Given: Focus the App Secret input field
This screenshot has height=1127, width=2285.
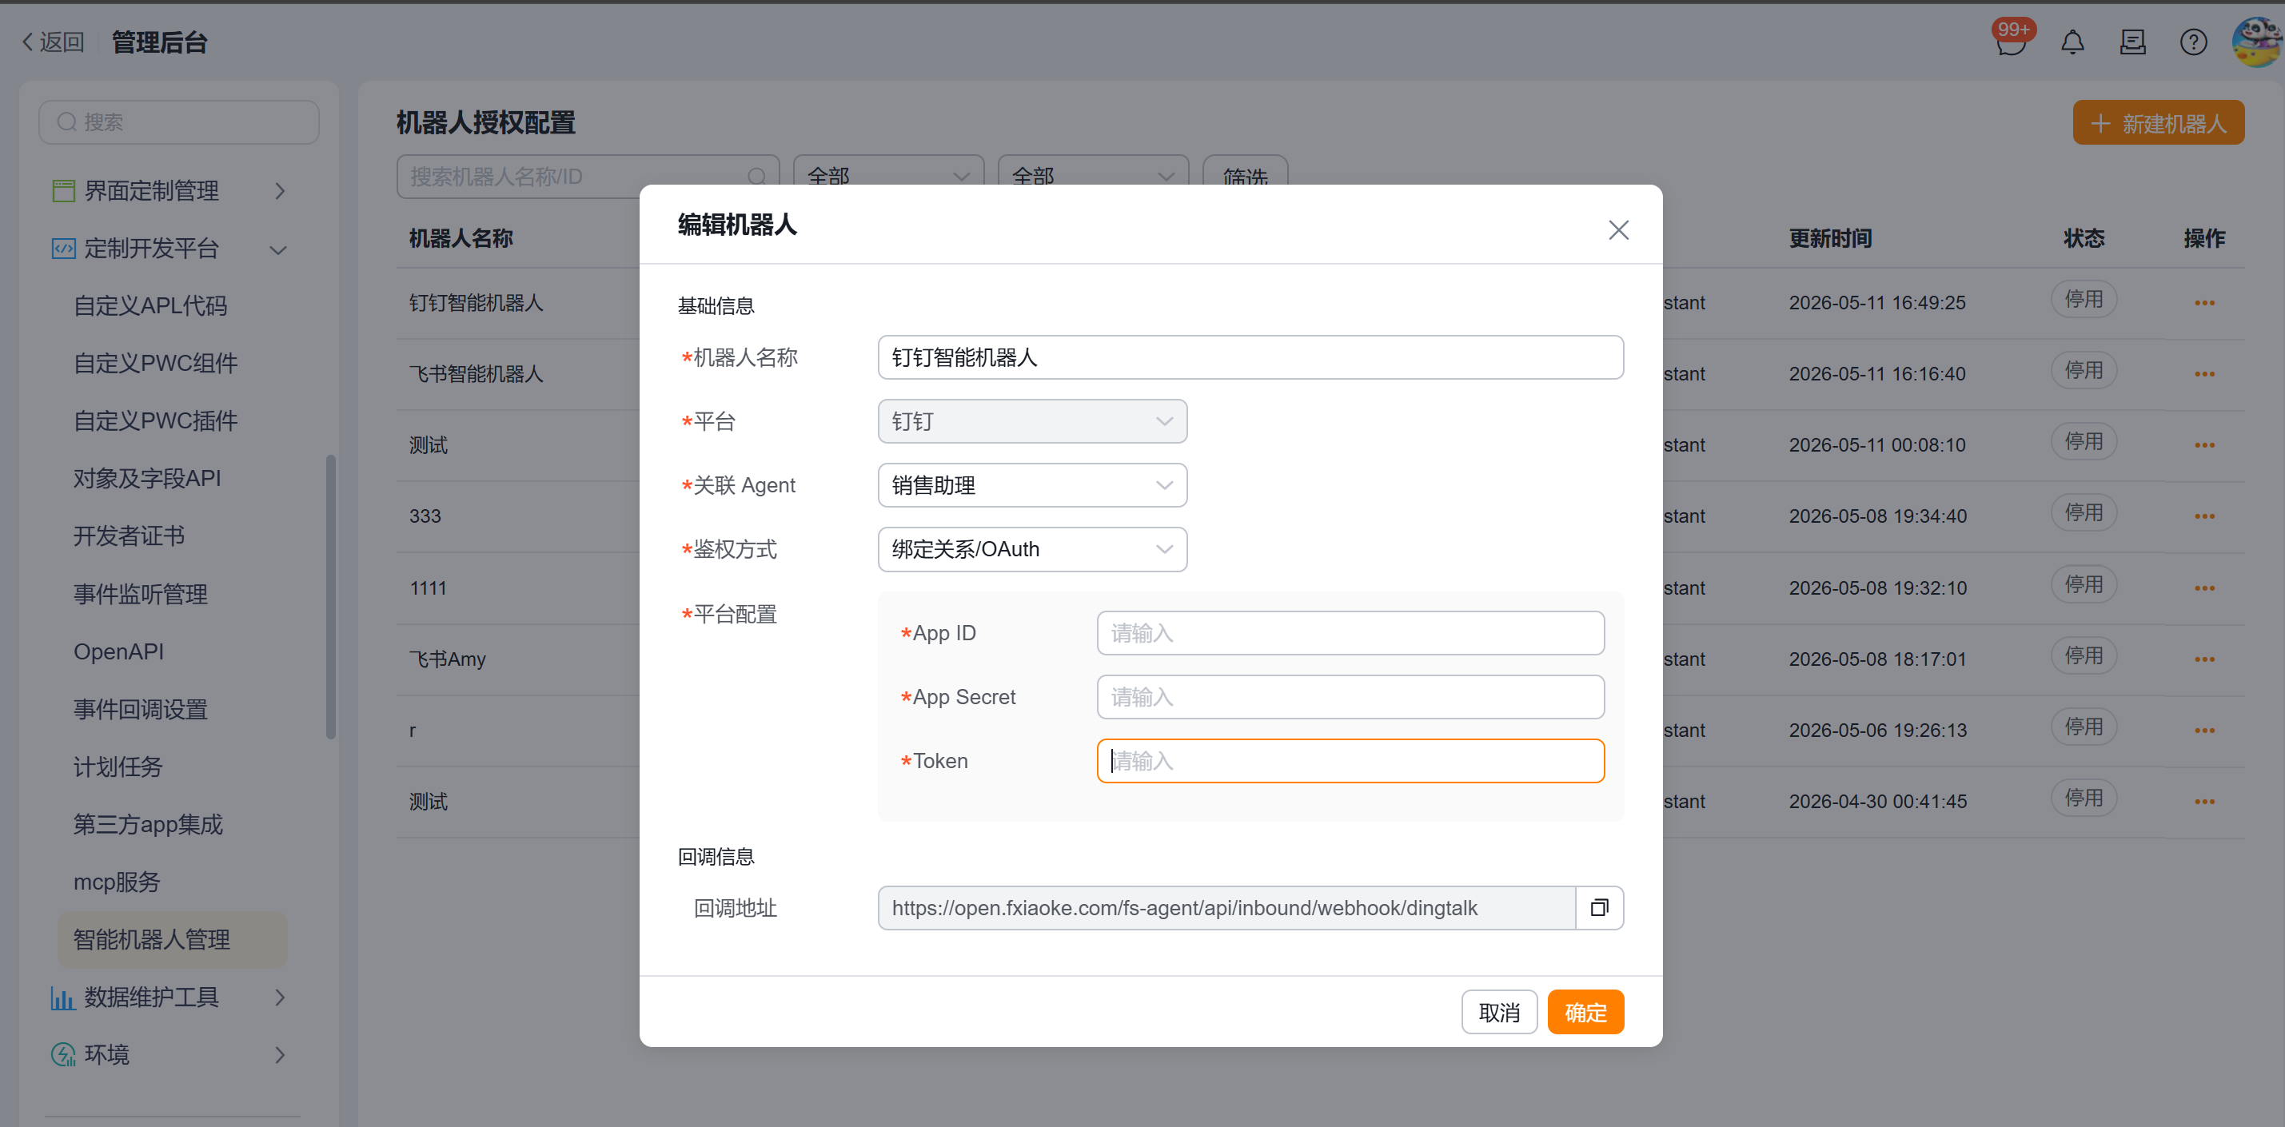Looking at the screenshot, I should tap(1350, 697).
